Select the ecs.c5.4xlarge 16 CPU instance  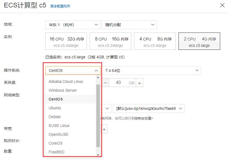(66, 41)
